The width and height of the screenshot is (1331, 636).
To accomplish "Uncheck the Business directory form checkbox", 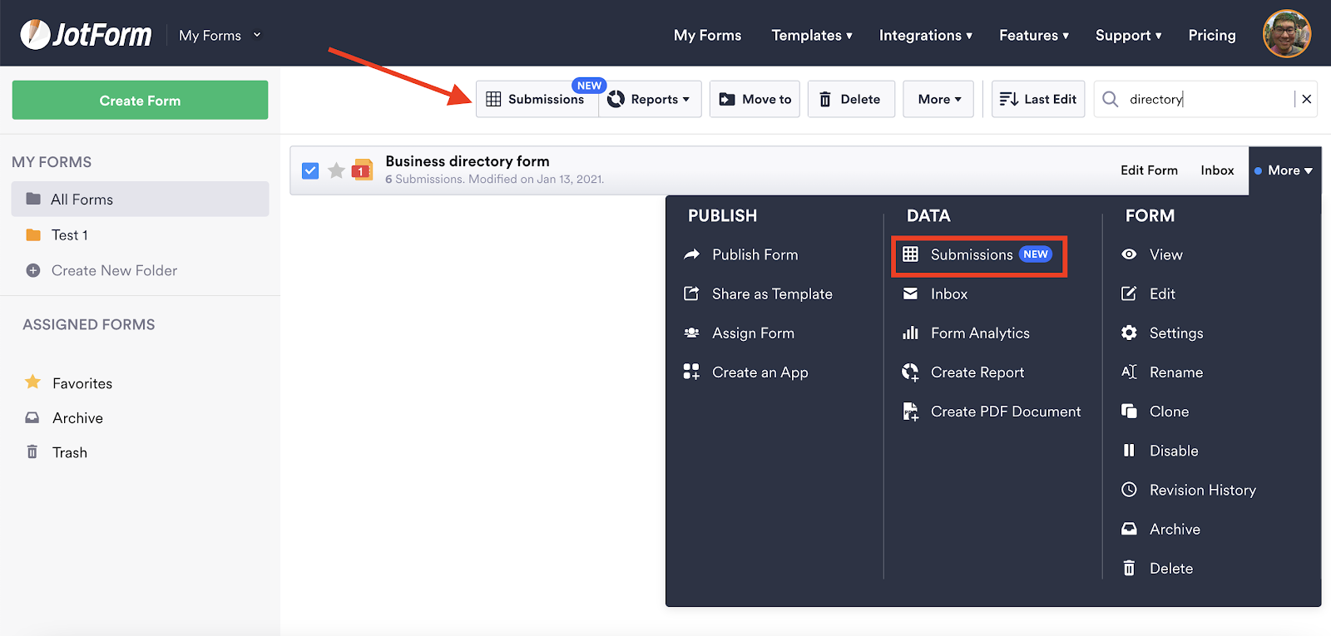I will click(310, 170).
